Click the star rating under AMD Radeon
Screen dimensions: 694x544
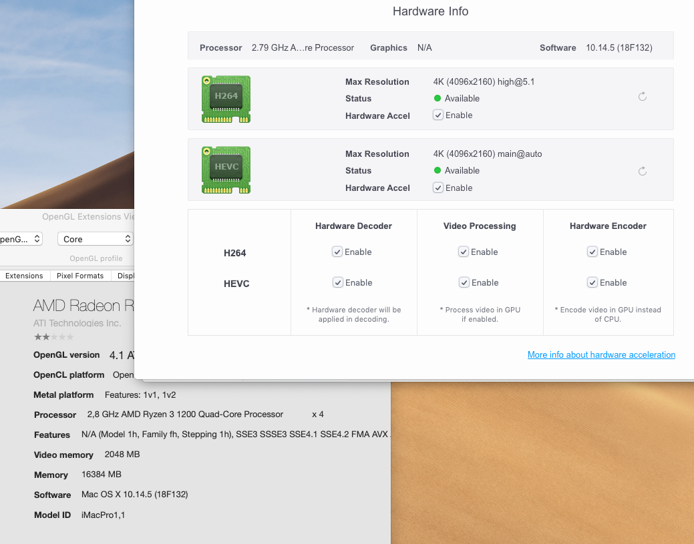click(53, 337)
